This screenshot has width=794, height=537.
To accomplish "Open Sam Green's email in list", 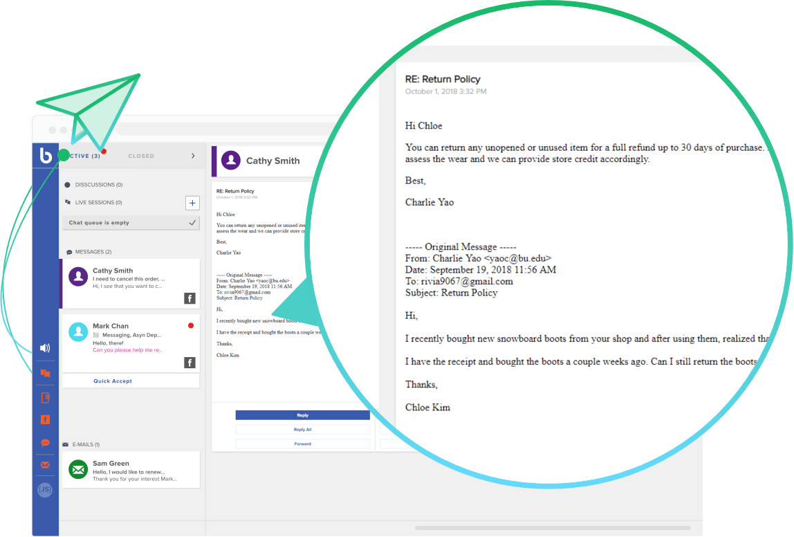I will [131, 470].
